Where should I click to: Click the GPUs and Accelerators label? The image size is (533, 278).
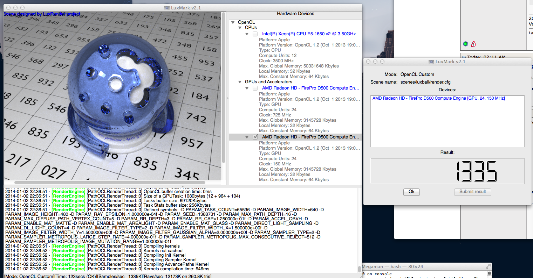pyautogui.click(x=268, y=82)
